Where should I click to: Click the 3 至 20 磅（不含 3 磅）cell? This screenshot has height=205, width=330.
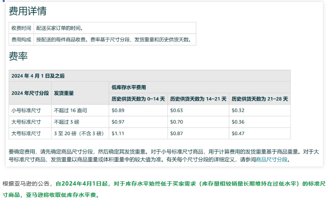[x=80, y=133]
